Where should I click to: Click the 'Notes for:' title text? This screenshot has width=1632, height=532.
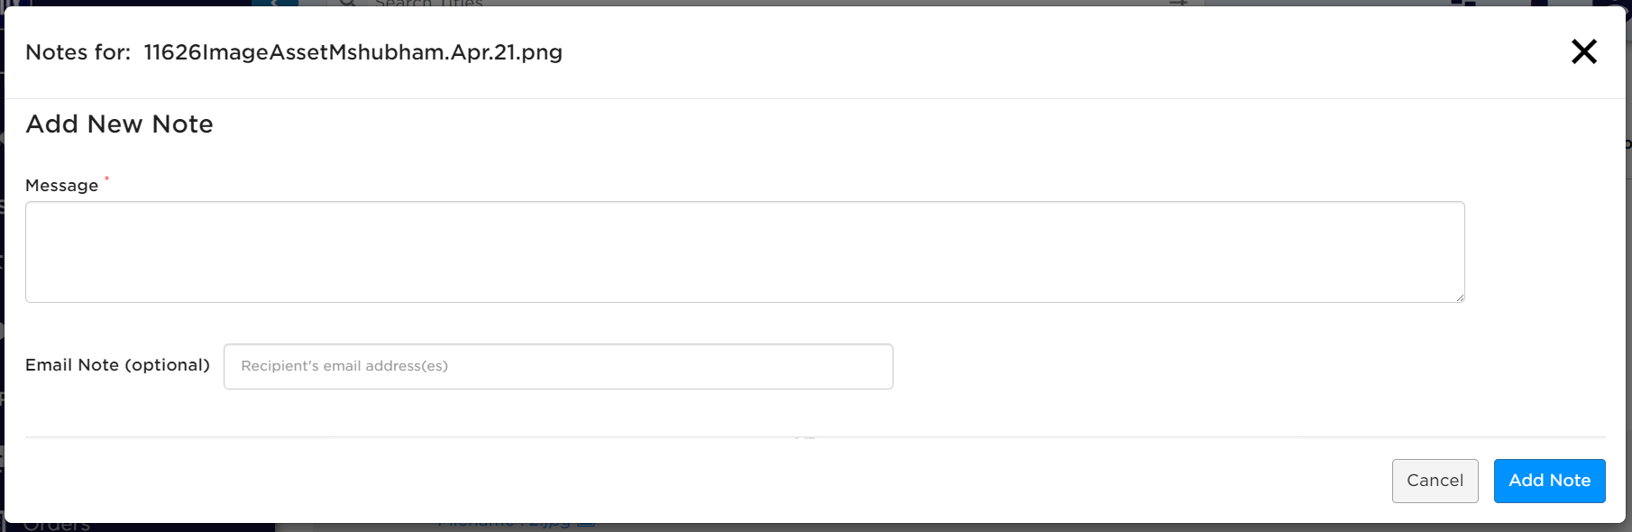pyautogui.click(x=78, y=52)
